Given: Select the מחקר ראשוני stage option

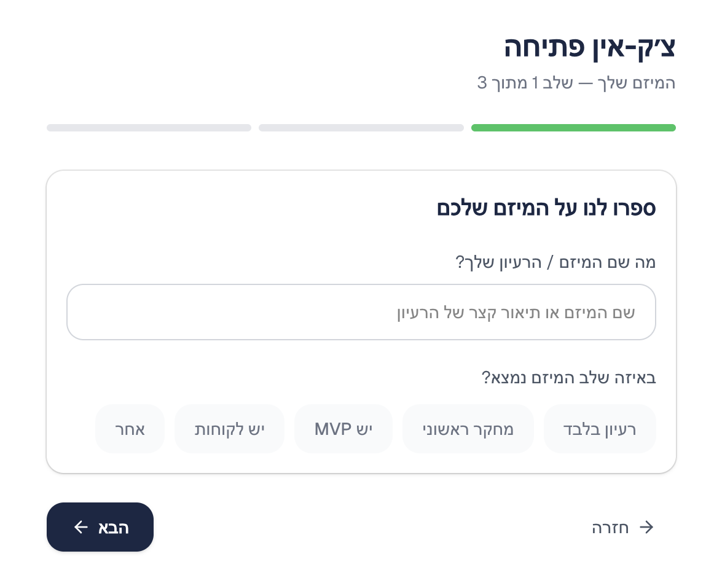Looking at the screenshot, I should pos(468,429).
